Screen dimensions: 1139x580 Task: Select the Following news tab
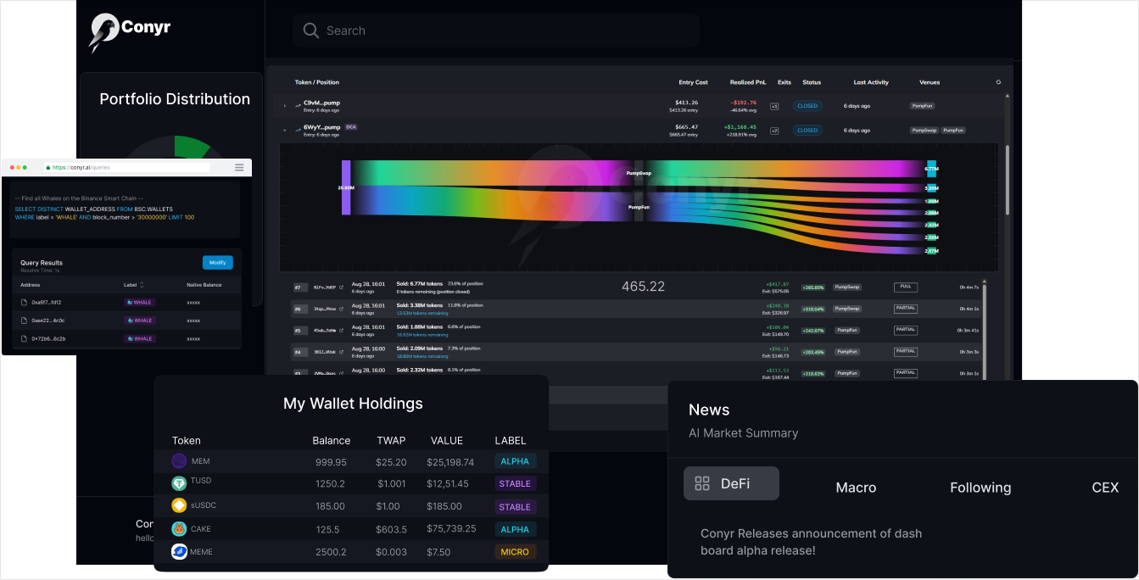(x=980, y=487)
